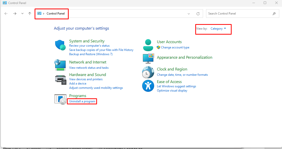Go forward with the right arrow
The image size is (282, 149).
pyautogui.click(x=15, y=14)
